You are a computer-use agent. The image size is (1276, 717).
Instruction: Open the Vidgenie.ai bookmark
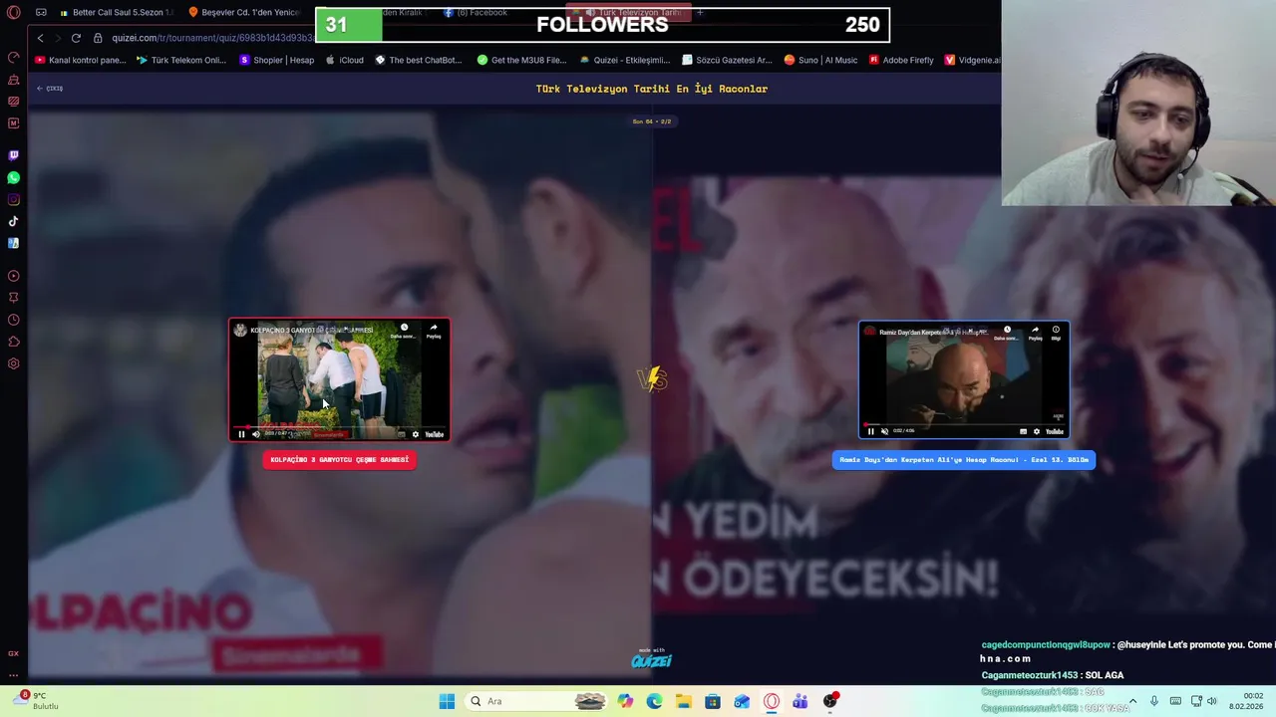(972, 60)
